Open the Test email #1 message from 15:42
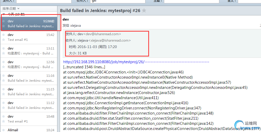Image resolution: width=261 pixels, height=132 pixels. click(x=29, y=37)
